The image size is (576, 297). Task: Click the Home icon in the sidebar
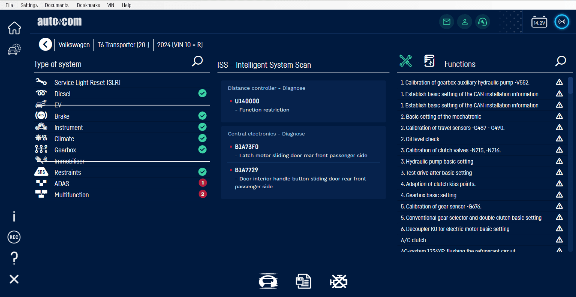(x=14, y=28)
